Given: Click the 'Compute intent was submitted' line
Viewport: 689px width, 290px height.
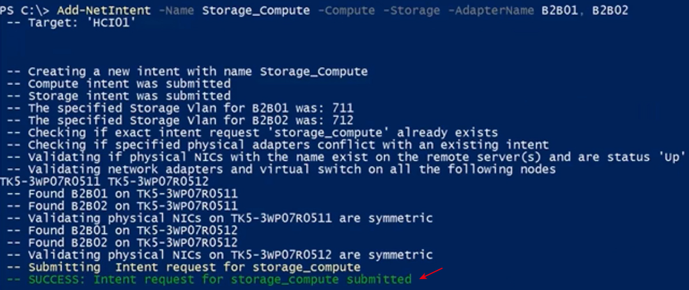Looking at the screenshot, I should click(118, 83).
